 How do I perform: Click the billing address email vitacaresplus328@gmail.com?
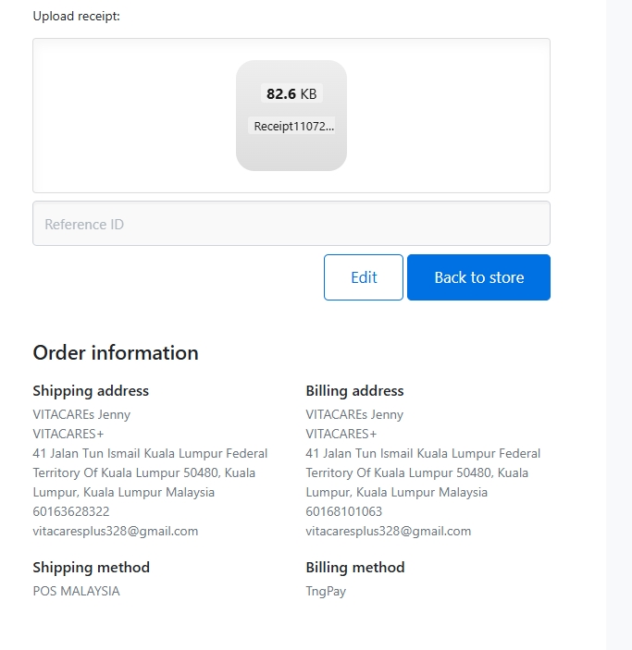point(389,531)
